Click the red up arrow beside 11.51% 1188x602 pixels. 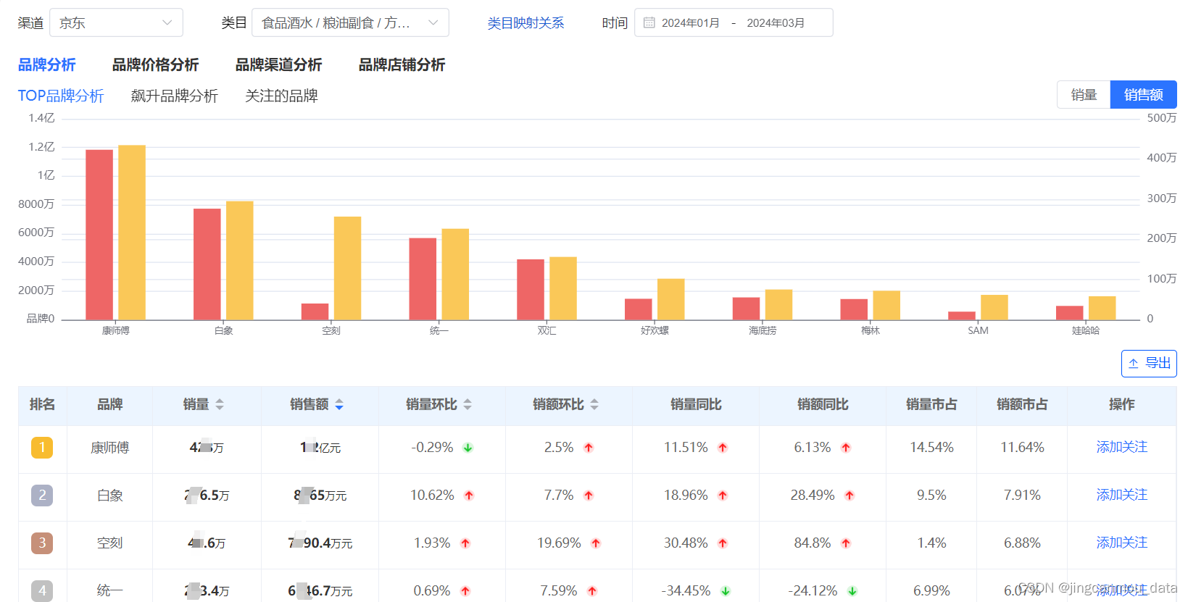click(x=723, y=448)
